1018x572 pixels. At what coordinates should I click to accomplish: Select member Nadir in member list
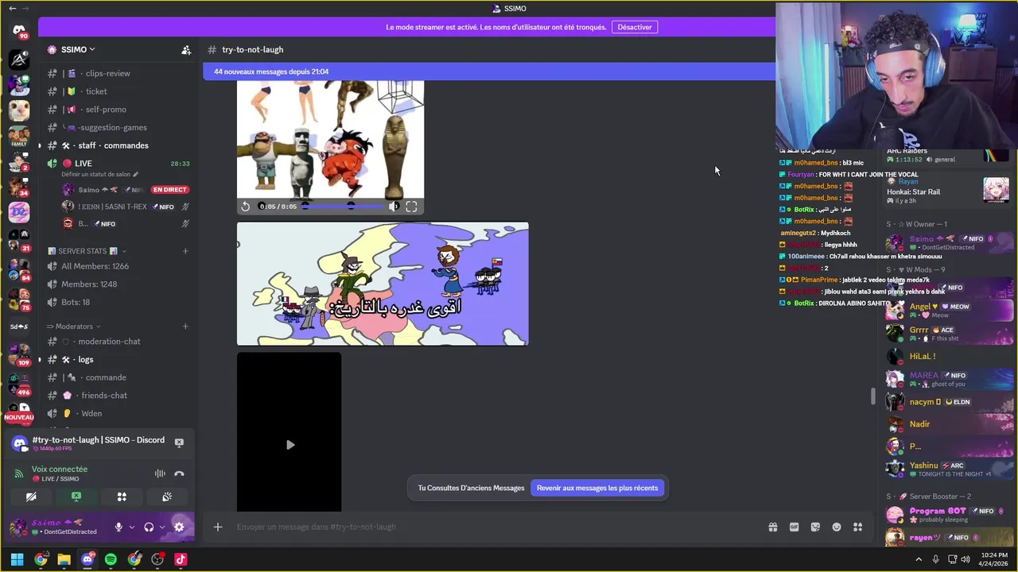pyautogui.click(x=949, y=424)
